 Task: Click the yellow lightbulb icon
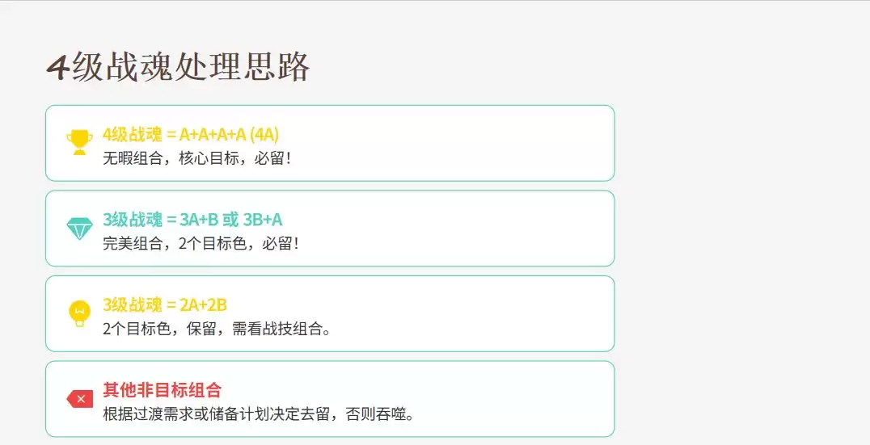[x=79, y=313]
